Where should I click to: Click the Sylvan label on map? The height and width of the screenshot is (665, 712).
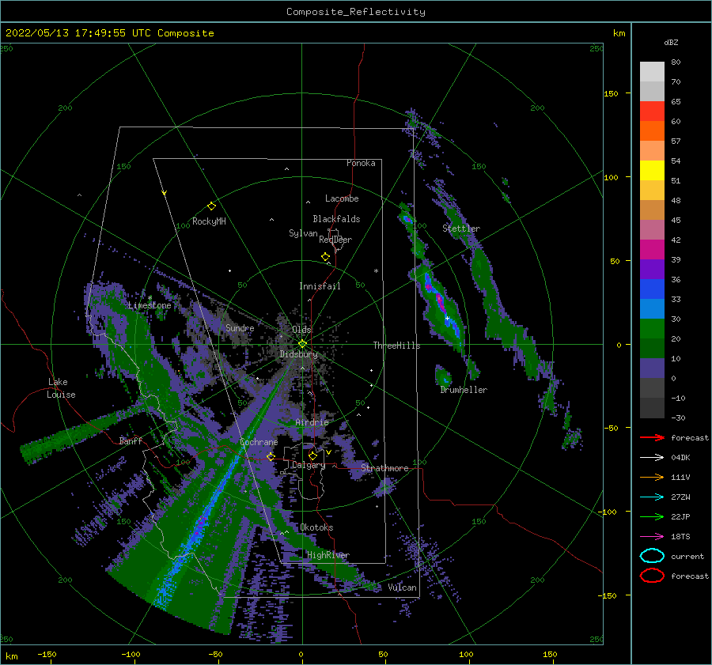click(303, 233)
